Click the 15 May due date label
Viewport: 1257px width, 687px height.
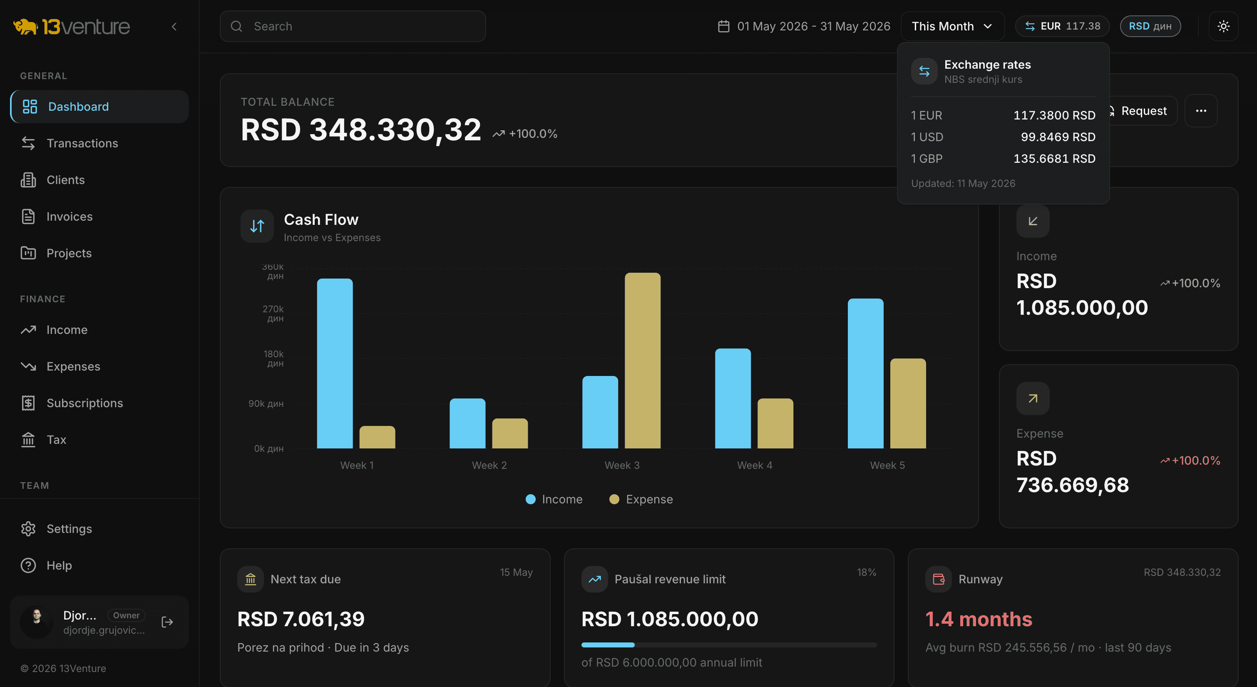pos(516,572)
